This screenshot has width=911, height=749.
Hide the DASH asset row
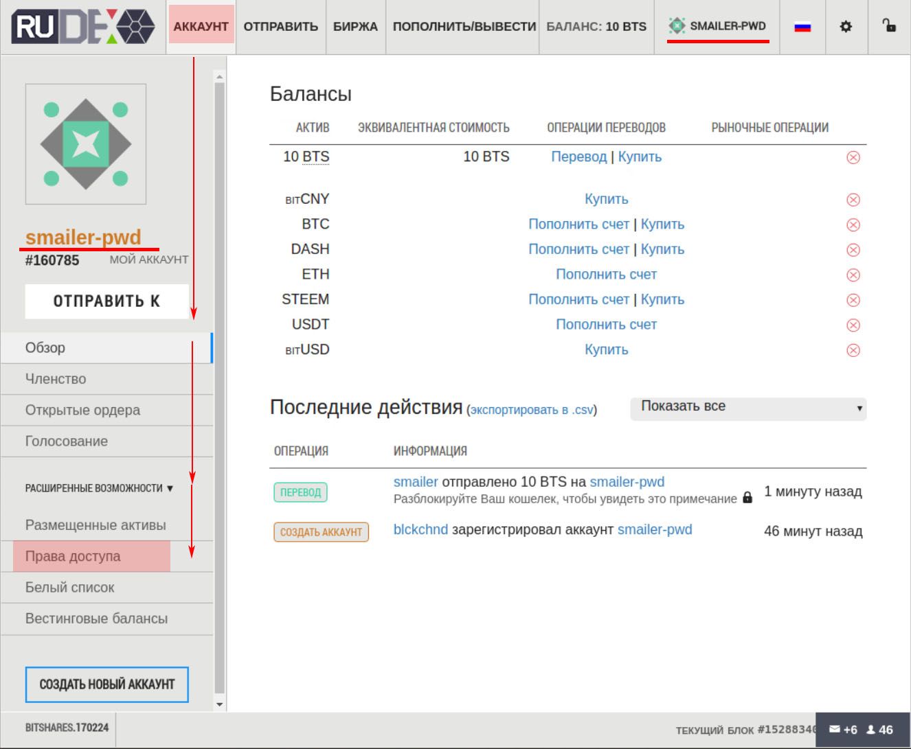point(853,250)
